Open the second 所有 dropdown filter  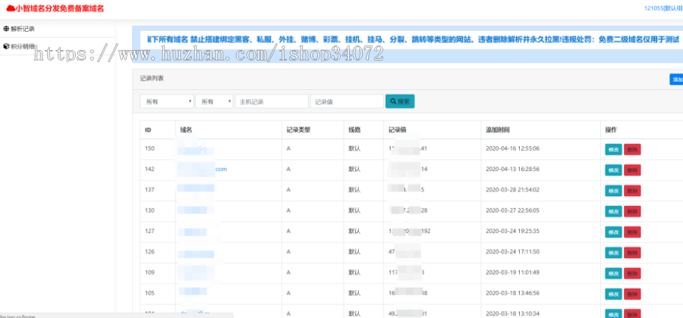point(214,101)
